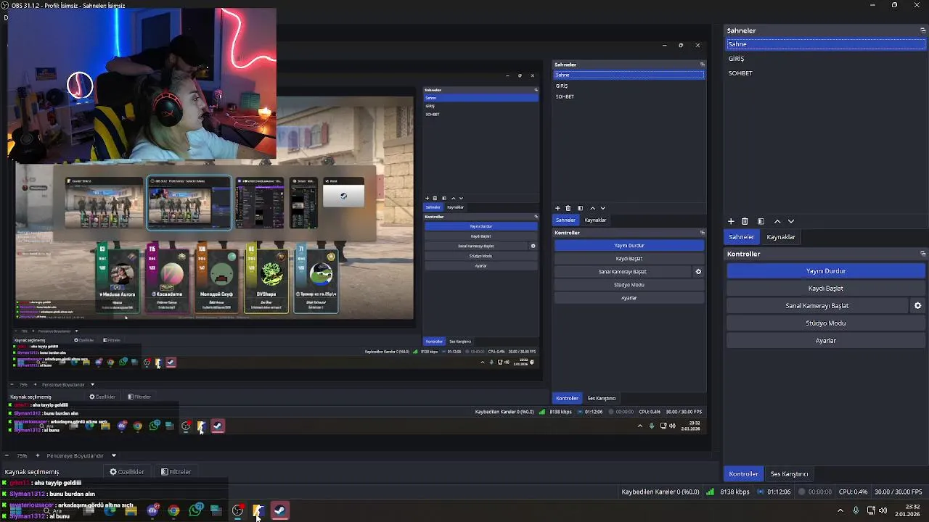929x522 pixels.
Task: Open Ayarlar settings button
Action: click(826, 341)
